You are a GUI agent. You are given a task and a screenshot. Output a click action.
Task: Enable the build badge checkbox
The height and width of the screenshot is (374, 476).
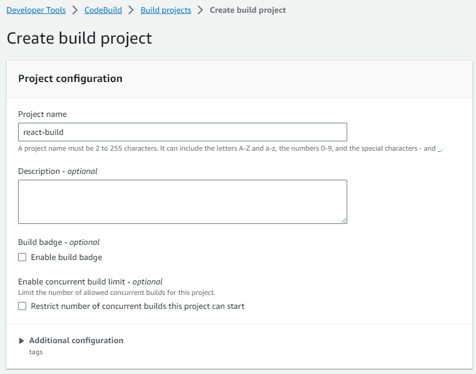click(x=22, y=257)
